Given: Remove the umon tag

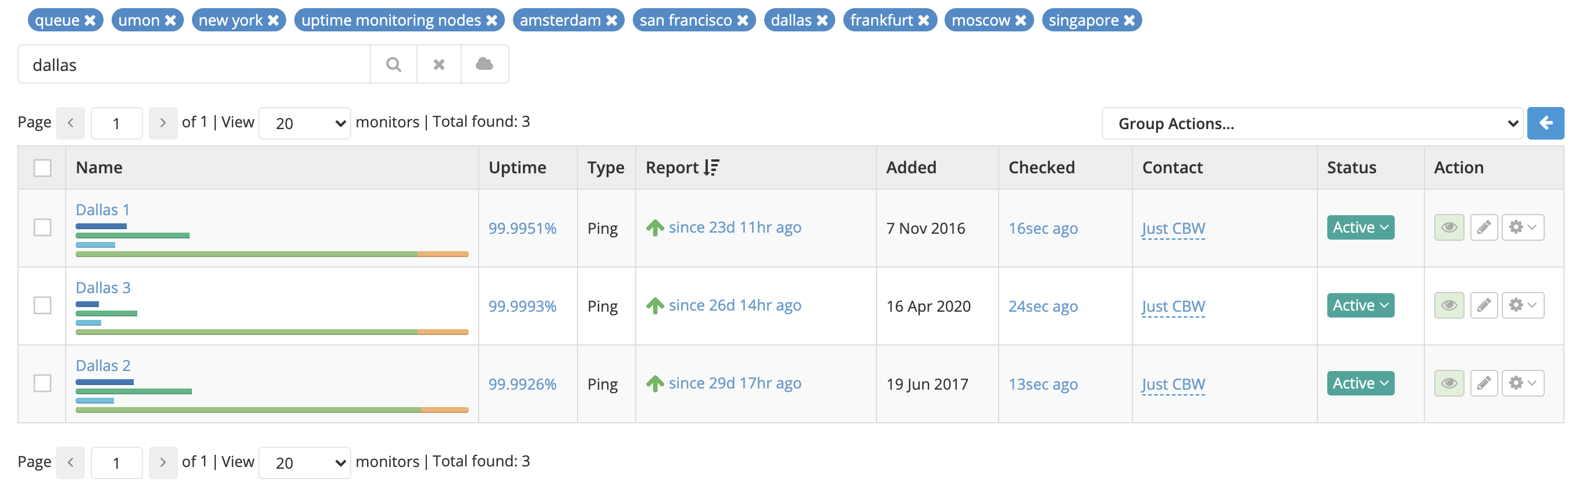Looking at the screenshot, I should pyautogui.click(x=171, y=20).
